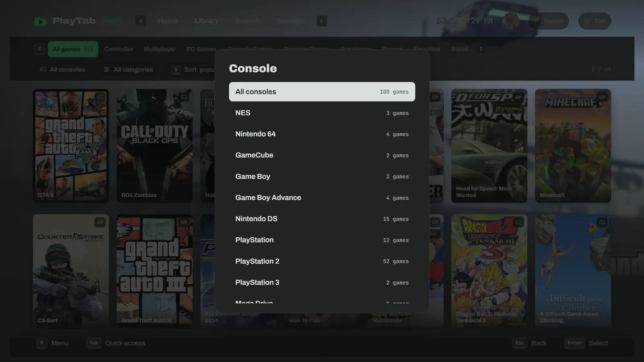This screenshot has width=644, height=362.
Task: Go to the Library tab
Action: point(206,21)
